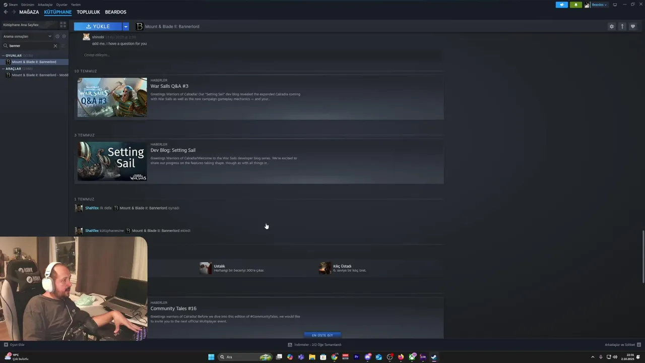Click the Steam taskbar icon

click(x=433, y=357)
